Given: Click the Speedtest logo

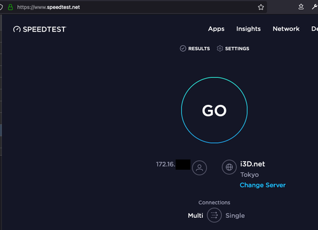Looking at the screenshot, I should click(39, 29).
